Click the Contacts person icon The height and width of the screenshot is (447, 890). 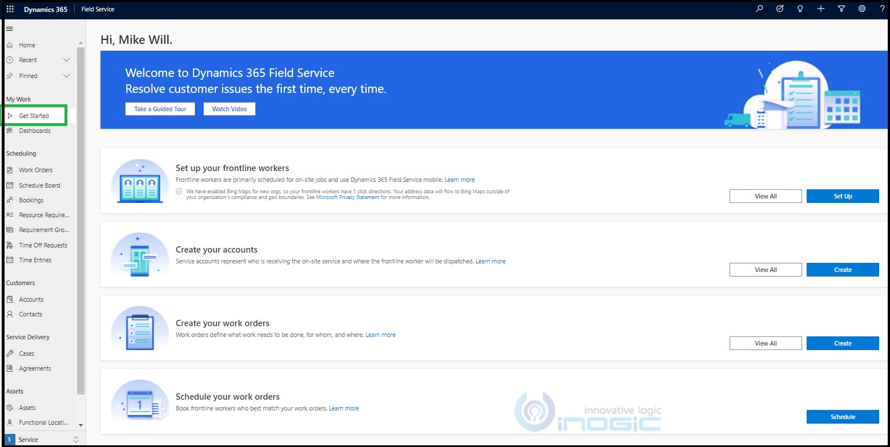click(9, 314)
